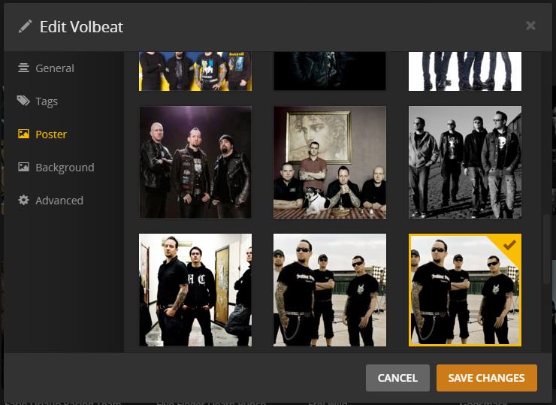This screenshot has height=405, width=556.
Task: Click the Tags label icon
Action: 23,101
